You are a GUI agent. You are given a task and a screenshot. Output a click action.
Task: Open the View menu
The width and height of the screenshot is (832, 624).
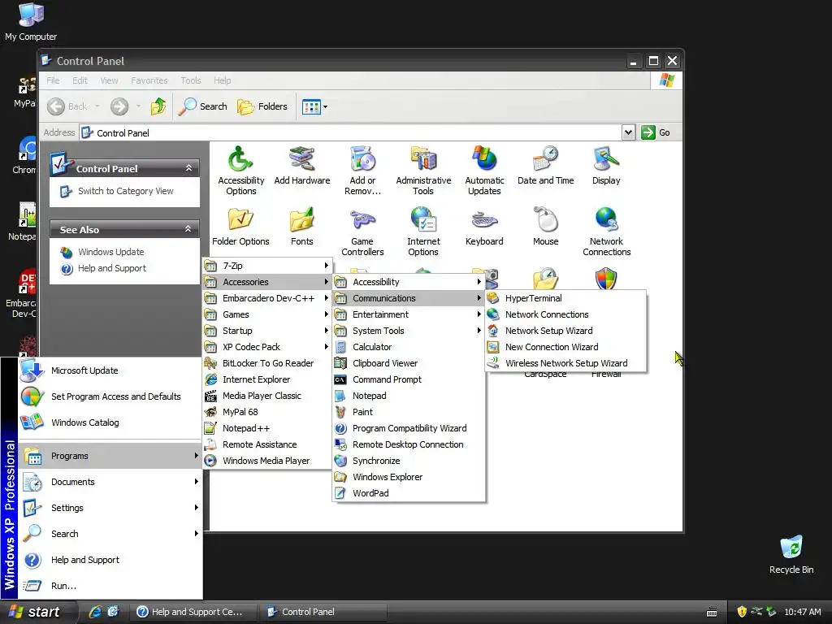click(110, 80)
